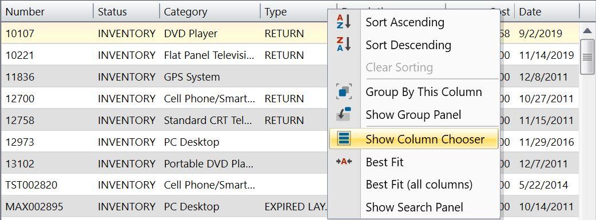
Task: Click the Group By This Column icon
Action: [344, 92]
